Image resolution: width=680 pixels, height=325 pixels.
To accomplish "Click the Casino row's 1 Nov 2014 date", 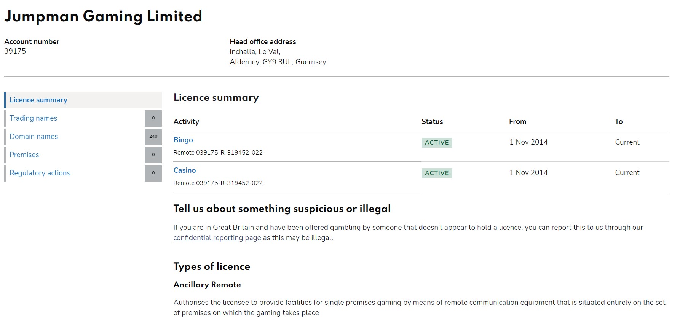I will pos(528,173).
